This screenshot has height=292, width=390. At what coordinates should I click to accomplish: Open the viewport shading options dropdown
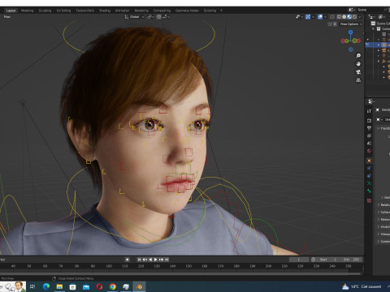(360, 17)
